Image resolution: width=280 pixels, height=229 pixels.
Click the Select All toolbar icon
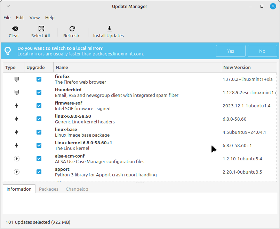(41, 29)
